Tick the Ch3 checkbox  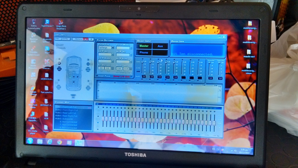click(158, 80)
